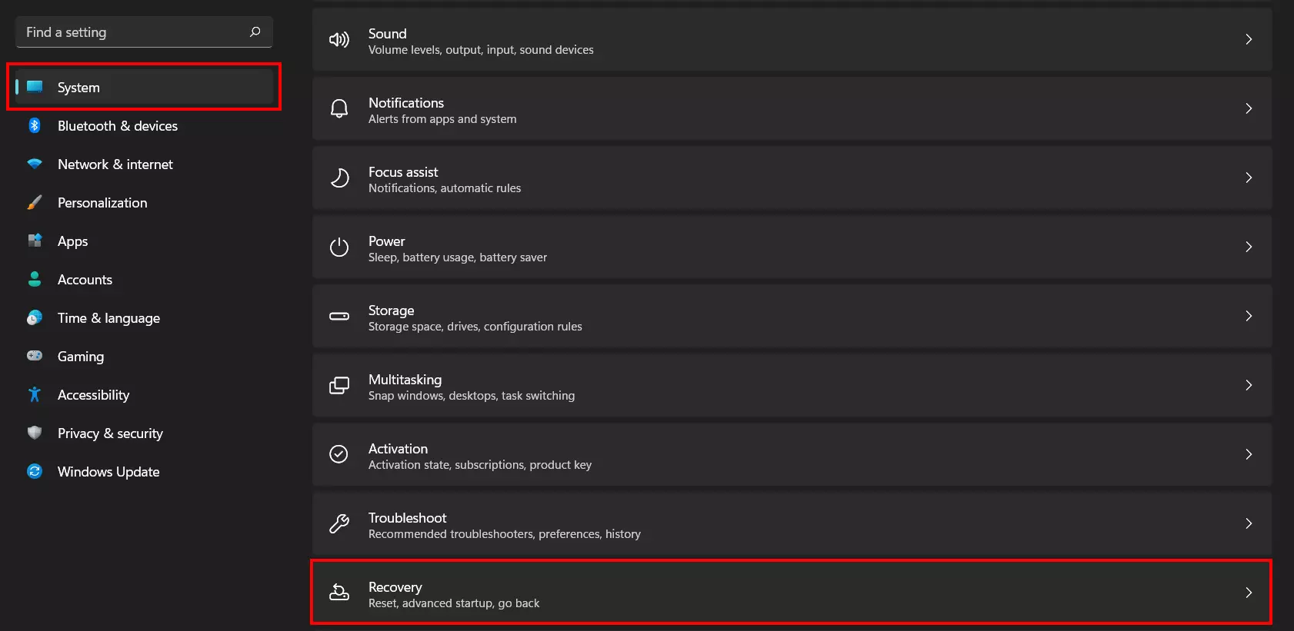Click the Troubleshoot row chevron
This screenshot has width=1294, height=631.
1249,523
